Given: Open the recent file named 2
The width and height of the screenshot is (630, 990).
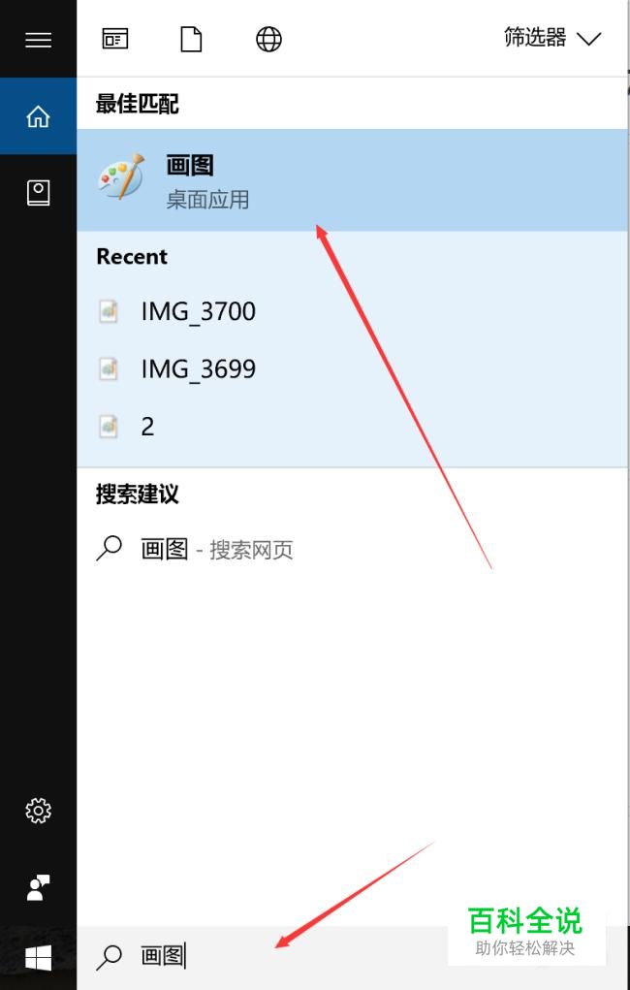Looking at the screenshot, I should pos(352,427).
